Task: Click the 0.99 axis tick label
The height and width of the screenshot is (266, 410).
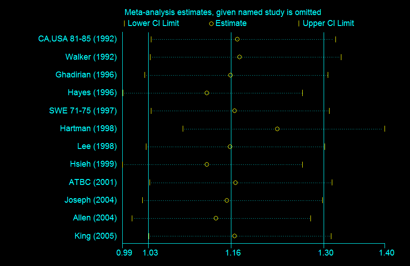Action: (124, 253)
